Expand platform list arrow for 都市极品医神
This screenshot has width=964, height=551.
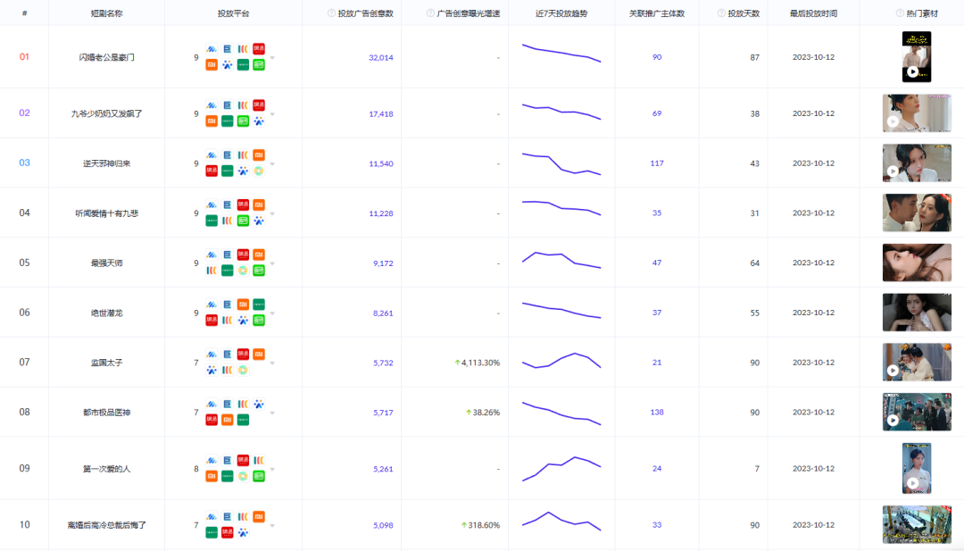click(x=272, y=413)
